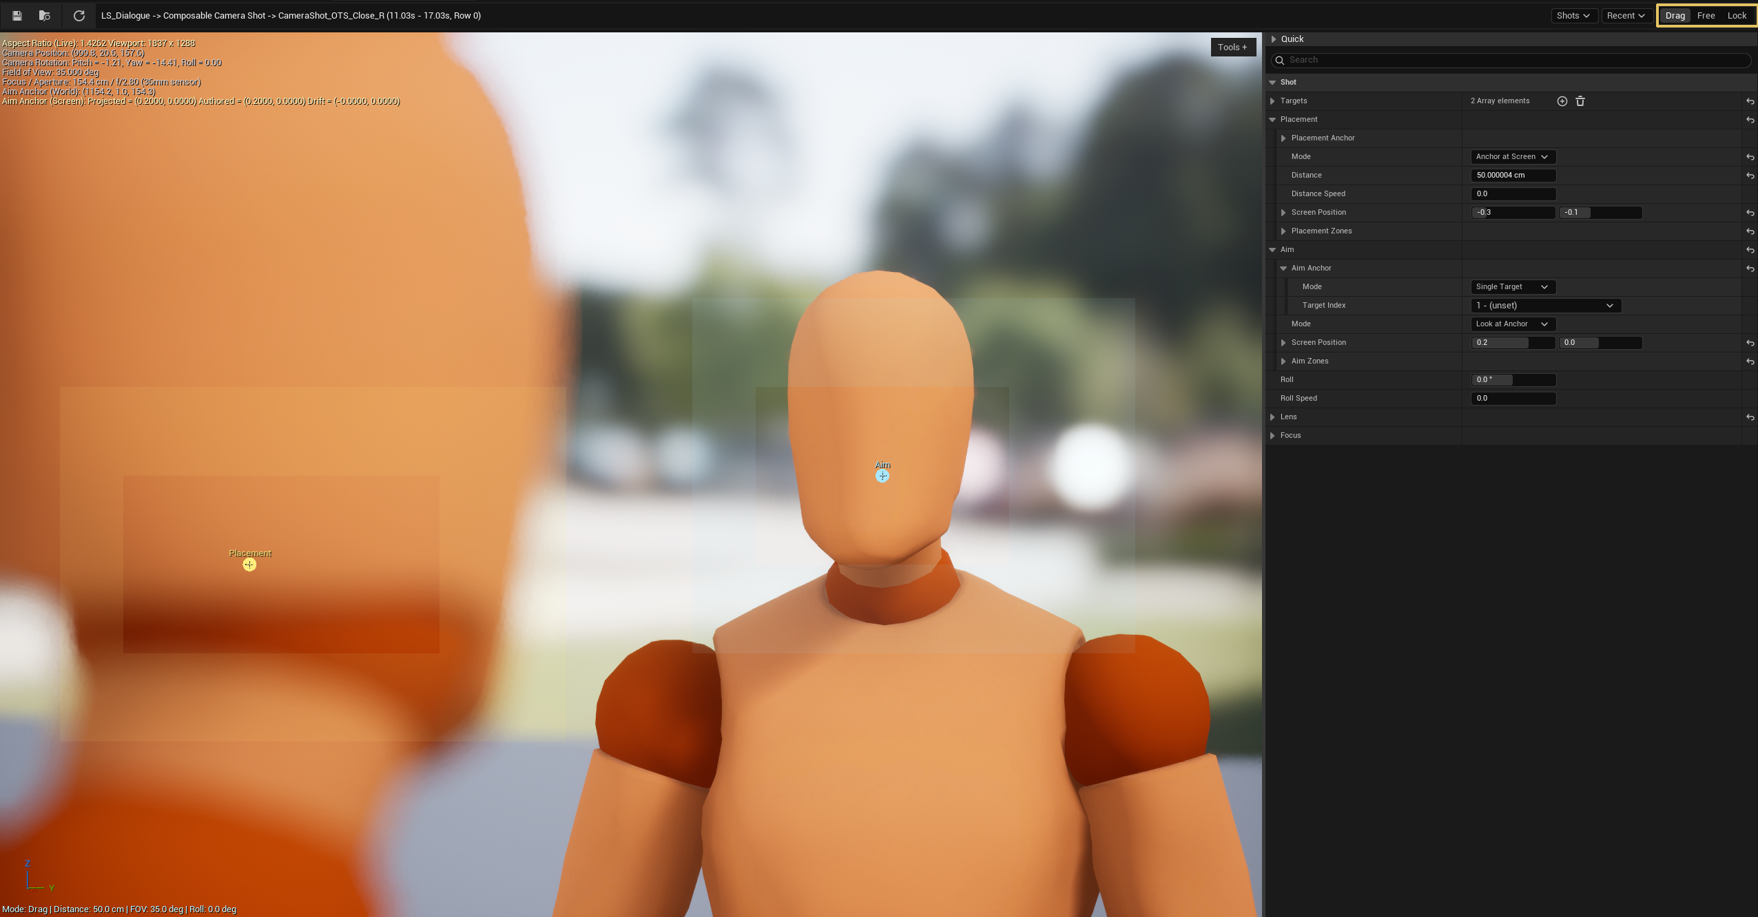Expand the Targets array

1272,101
